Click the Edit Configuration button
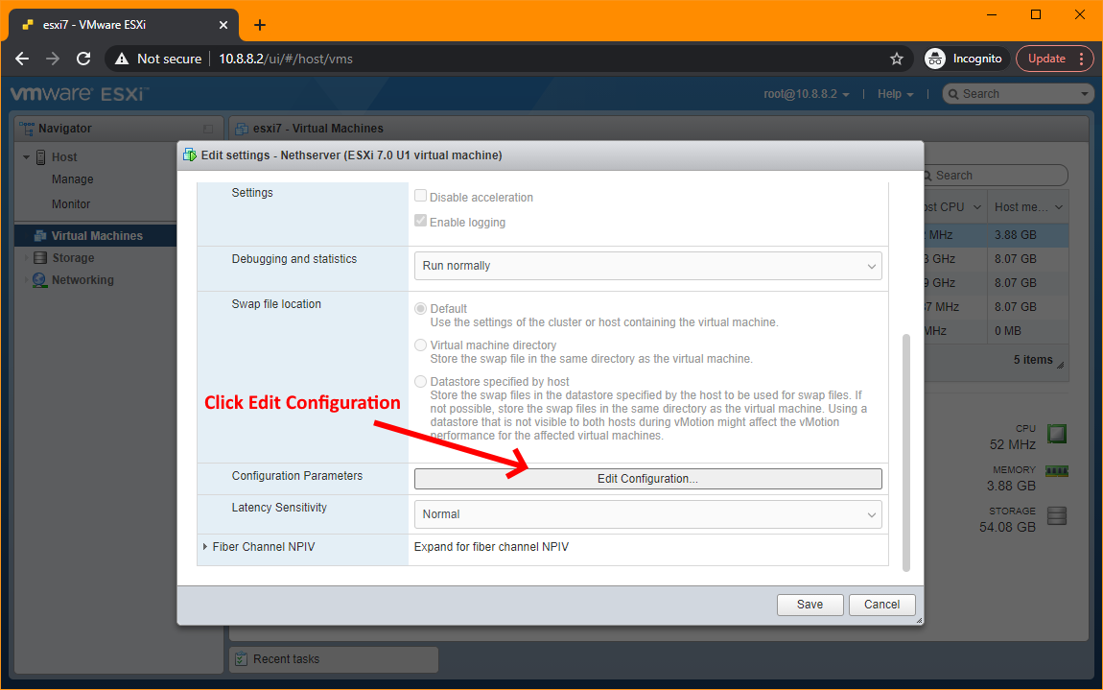This screenshot has width=1103, height=690. tap(647, 479)
